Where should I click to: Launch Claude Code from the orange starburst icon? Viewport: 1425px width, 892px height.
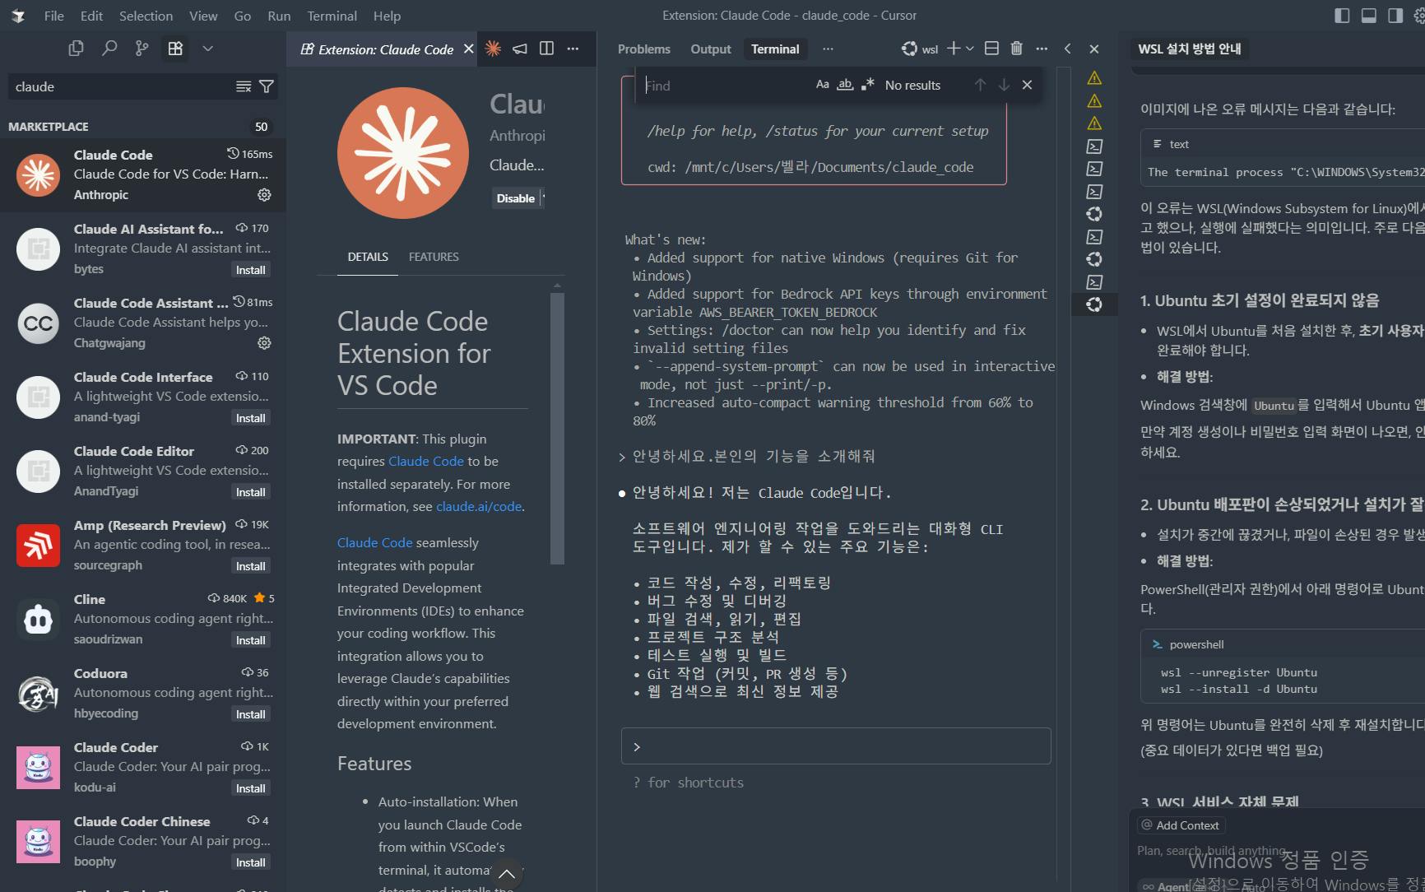pyautogui.click(x=493, y=49)
